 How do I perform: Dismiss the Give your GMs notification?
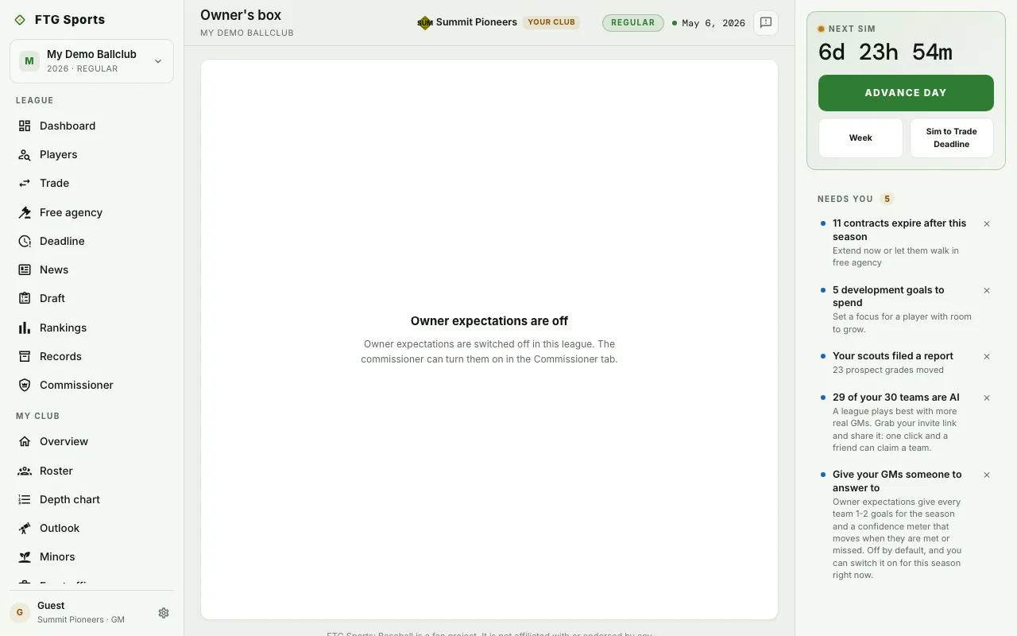(x=987, y=475)
